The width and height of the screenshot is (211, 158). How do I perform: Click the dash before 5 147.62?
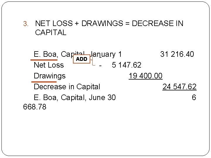coord(100,65)
